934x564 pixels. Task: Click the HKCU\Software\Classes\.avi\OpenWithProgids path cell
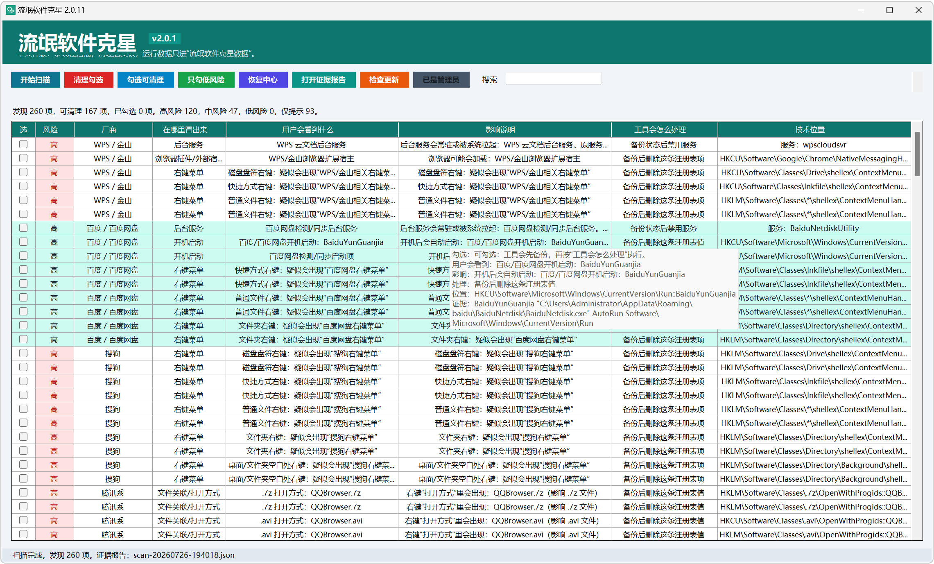[x=814, y=521]
